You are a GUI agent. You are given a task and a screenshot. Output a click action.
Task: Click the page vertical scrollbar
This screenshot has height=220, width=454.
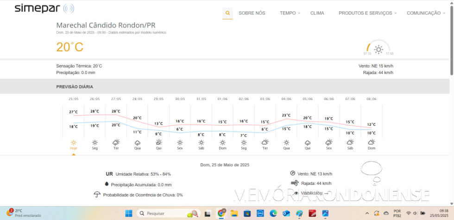pyautogui.click(x=451, y=42)
